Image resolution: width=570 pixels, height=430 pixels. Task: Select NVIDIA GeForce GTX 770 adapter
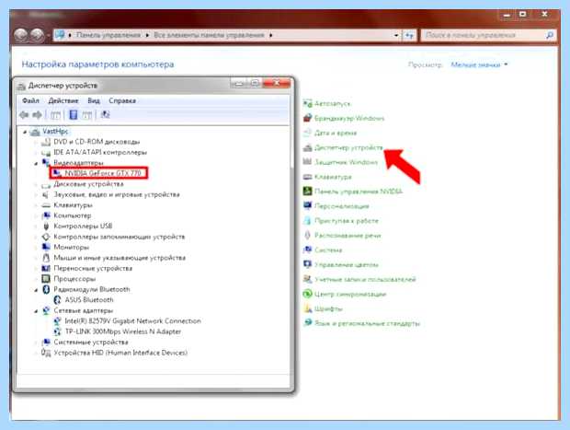click(x=103, y=173)
